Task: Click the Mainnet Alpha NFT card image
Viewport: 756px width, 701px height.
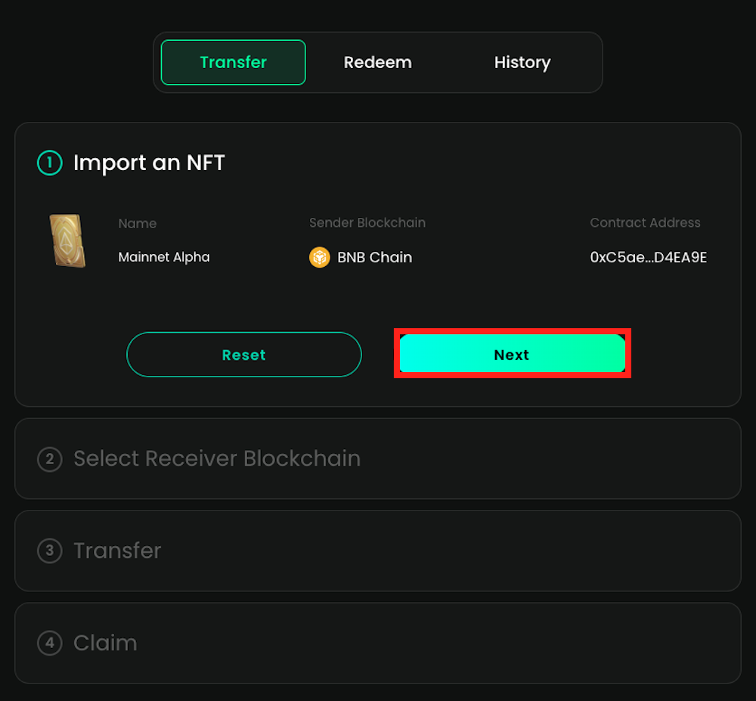Action: tap(67, 240)
